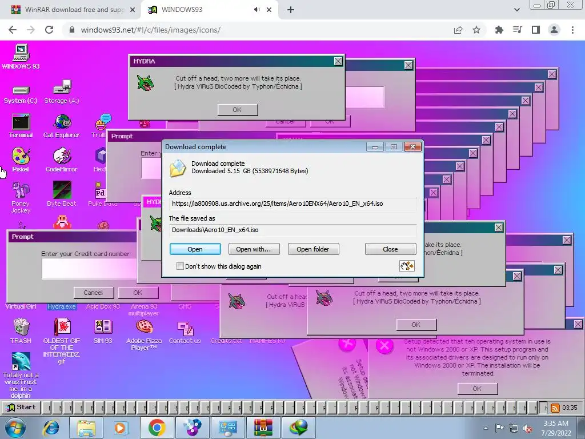Open a new browser tab
Viewport: 585px width, 439px height.
(291, 10)
